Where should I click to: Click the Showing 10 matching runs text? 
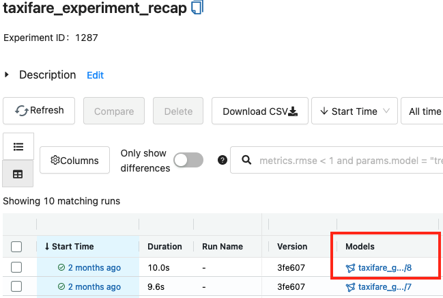[x=61, y=201]
